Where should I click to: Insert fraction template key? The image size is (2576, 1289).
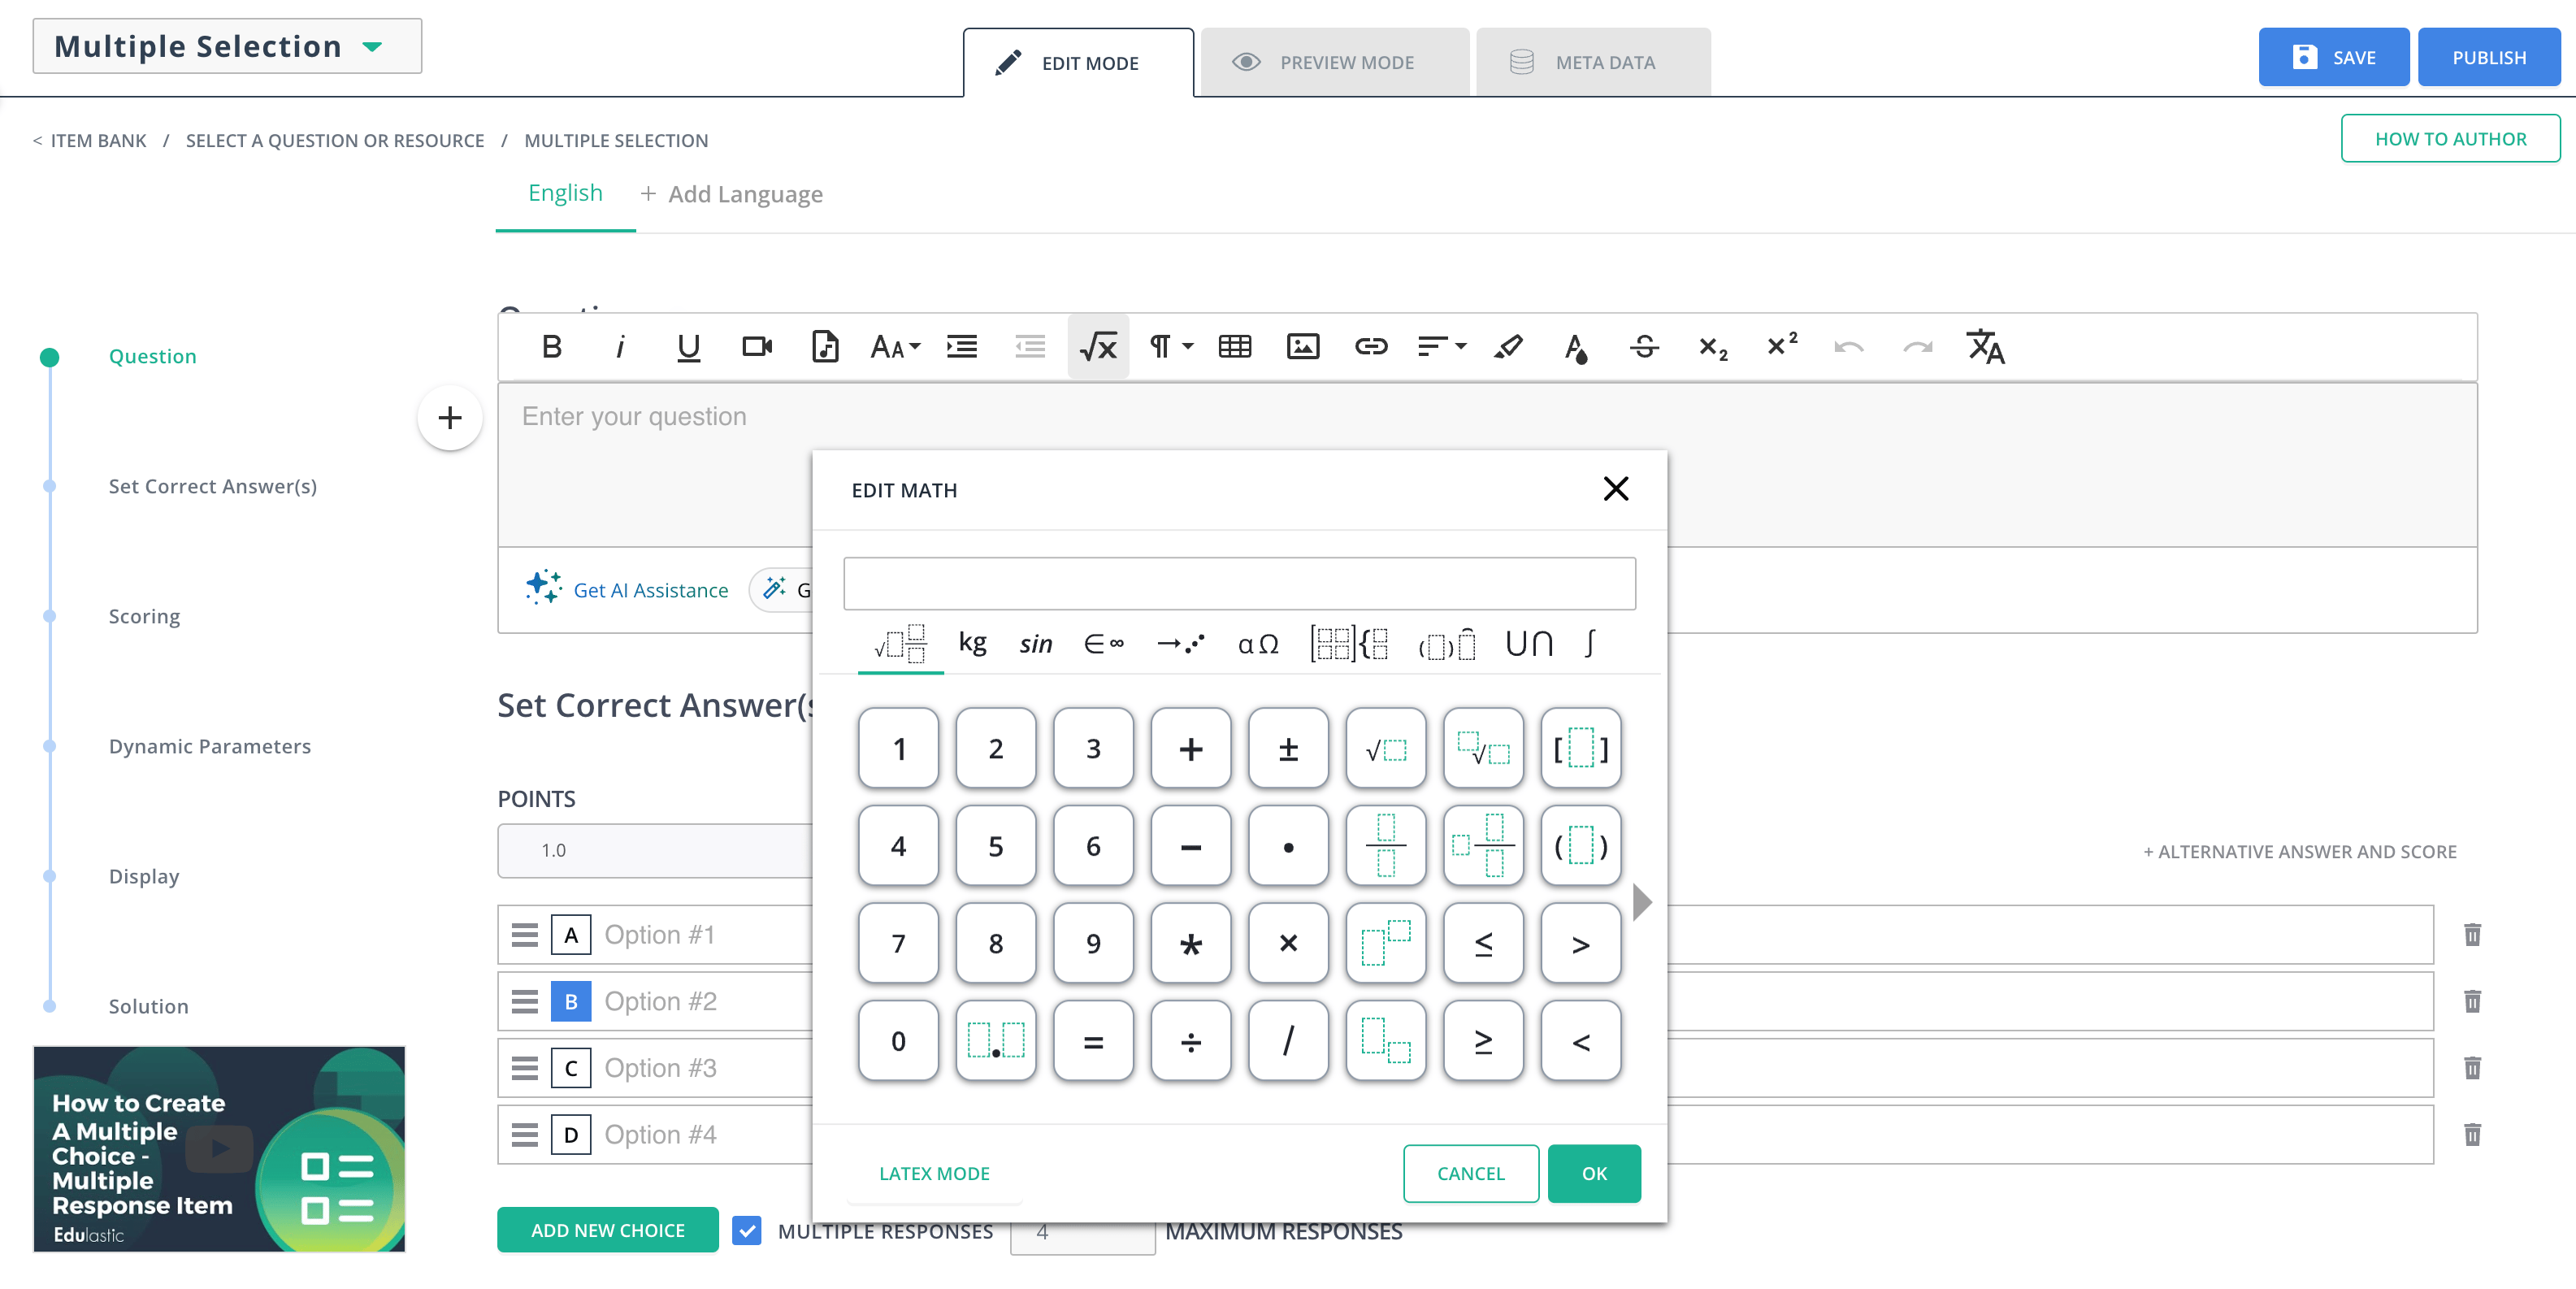click(1386, 846)
